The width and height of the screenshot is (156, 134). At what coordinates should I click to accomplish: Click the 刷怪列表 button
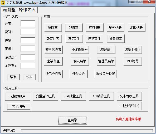(x=115, y=28)
